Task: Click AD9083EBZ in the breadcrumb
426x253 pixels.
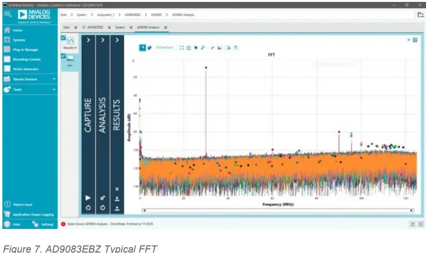Action: click(x=132, y=14)
